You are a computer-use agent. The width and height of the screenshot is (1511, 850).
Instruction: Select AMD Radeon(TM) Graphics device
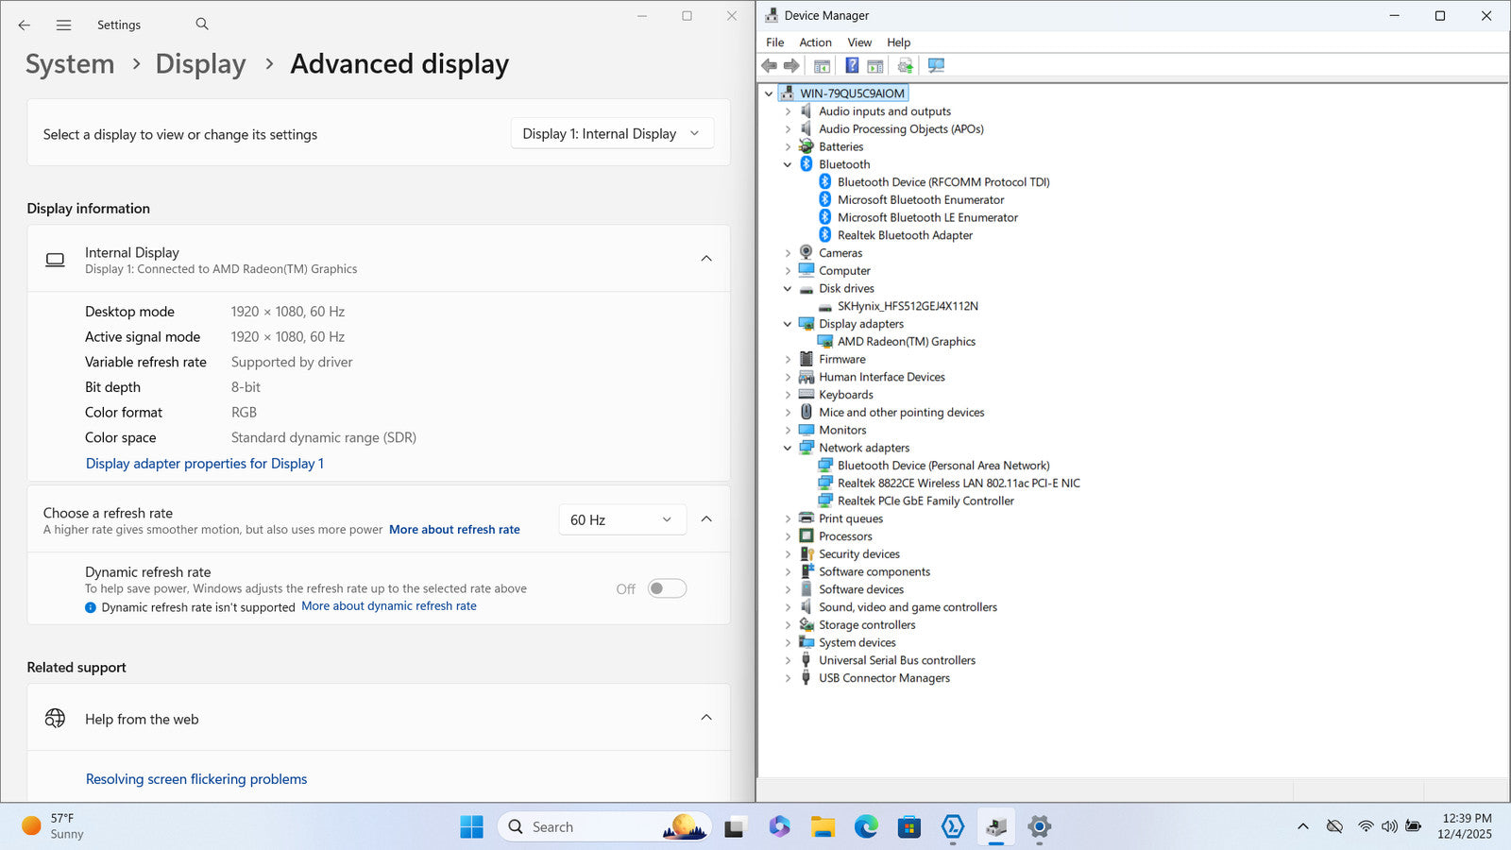(x=906, y=342)
